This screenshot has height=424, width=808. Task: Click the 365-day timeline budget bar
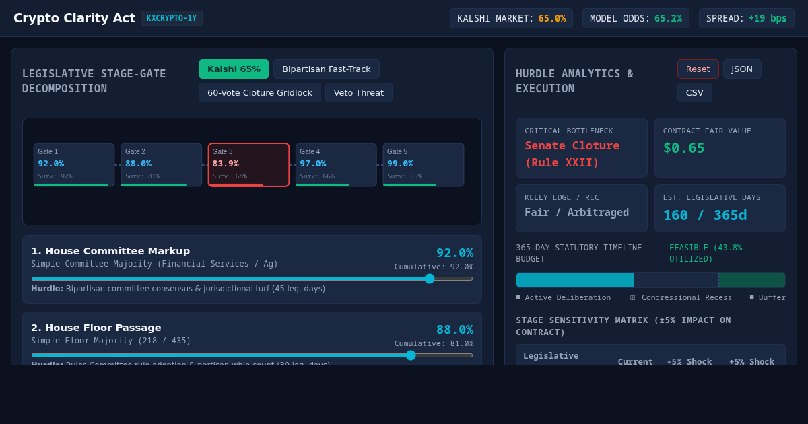[650, 280]
